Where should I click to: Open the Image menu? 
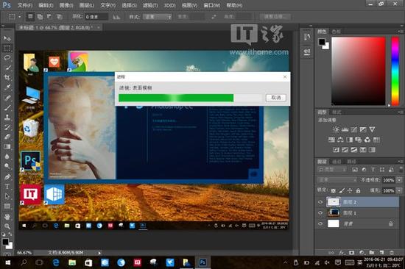click(x=66, y=5)
